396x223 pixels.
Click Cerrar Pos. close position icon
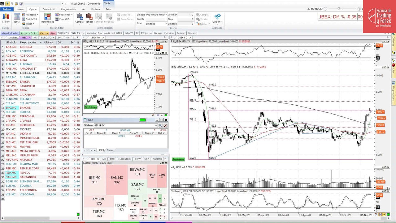point(124,15)
